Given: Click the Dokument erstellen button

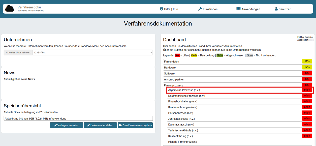Looking at the screenshot, I should (100, 125).
